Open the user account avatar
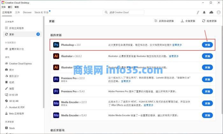The image size is (223, 134). pos(219,12)
